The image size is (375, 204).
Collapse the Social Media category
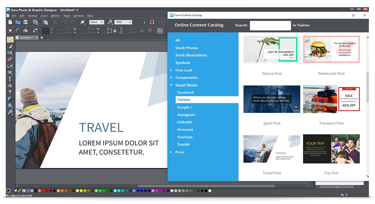click(171, 85)
